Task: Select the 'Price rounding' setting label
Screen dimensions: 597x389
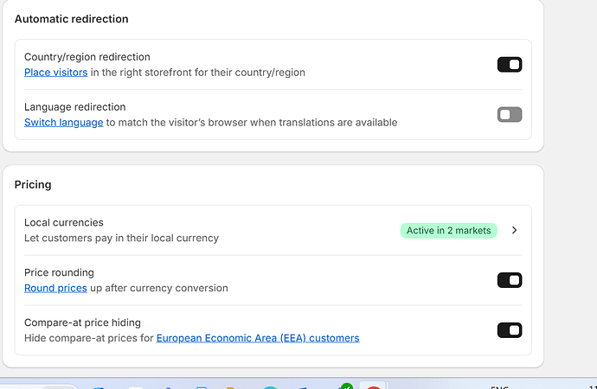Action: (x=59, y=272)
